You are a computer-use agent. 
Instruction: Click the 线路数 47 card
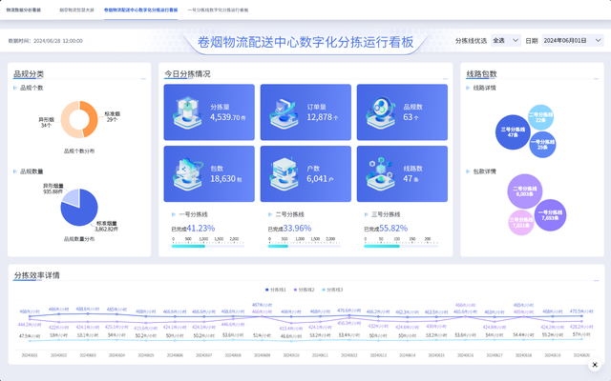pyautogui.click(x=402, y=173)
